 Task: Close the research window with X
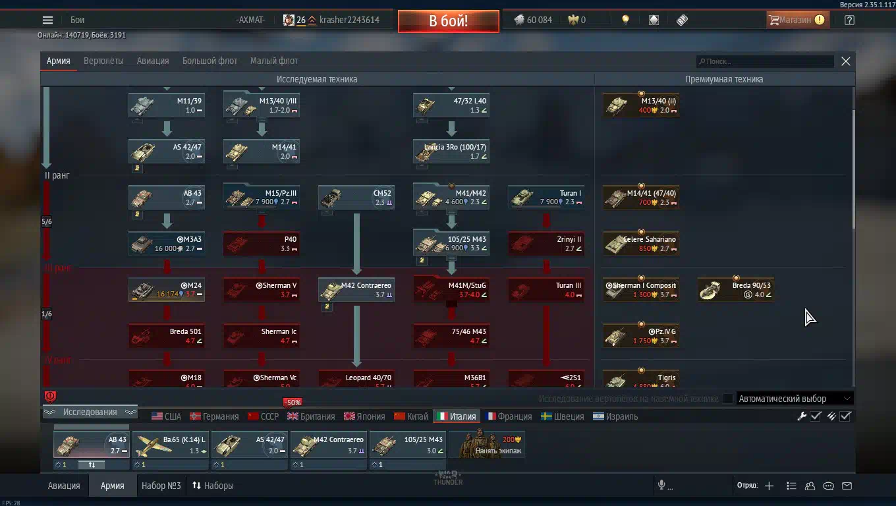tap(846, 61)
